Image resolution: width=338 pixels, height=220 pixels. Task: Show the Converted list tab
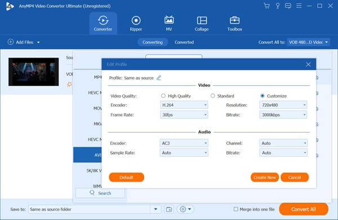coord(184,42)
